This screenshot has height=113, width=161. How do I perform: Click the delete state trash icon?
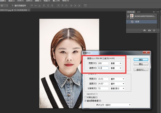(x=154, y=31)
